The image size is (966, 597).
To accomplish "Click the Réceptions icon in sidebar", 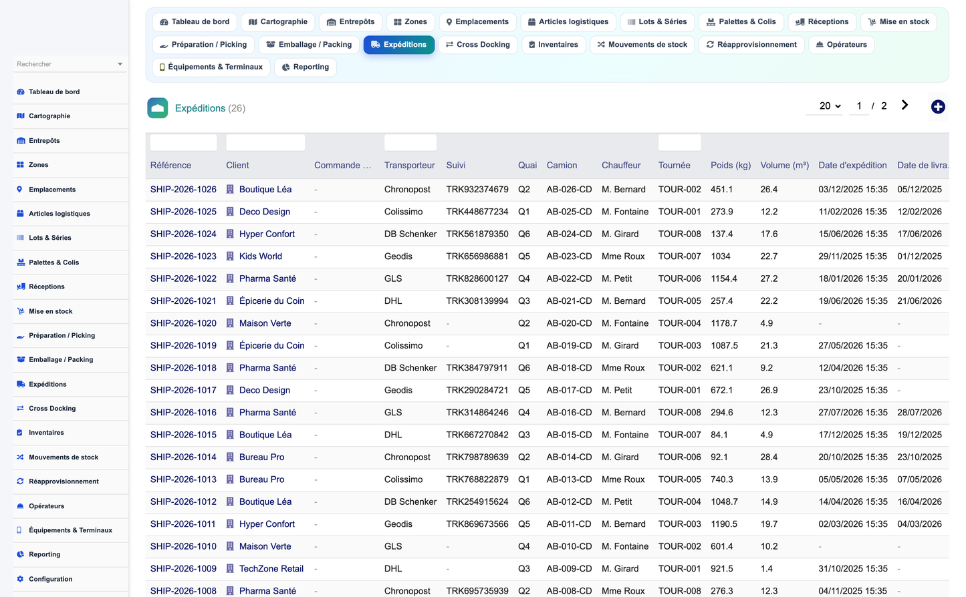I will [x=20, y=286].
